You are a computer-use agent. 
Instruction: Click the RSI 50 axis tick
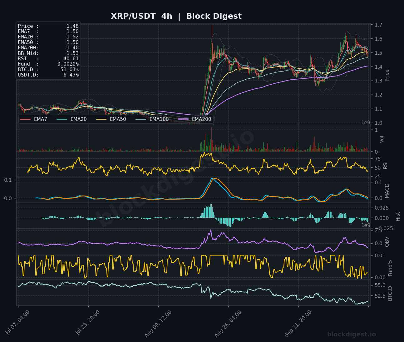378,168
